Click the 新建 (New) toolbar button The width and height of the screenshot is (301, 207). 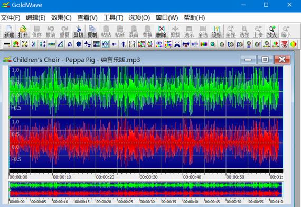point(9,31)
